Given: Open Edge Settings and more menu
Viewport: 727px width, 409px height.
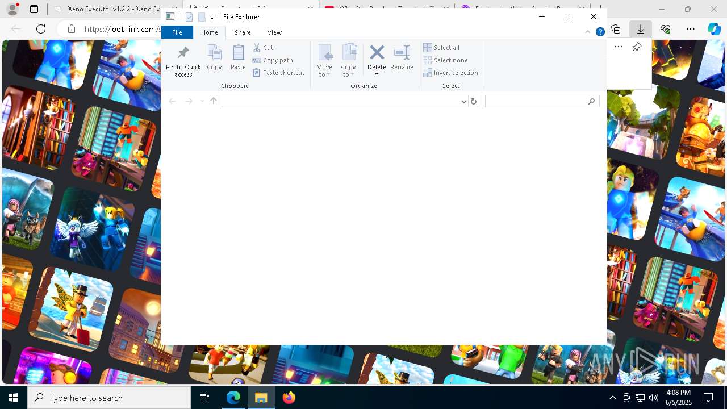Looking at the screenshot, I should (x=691, y=29).
